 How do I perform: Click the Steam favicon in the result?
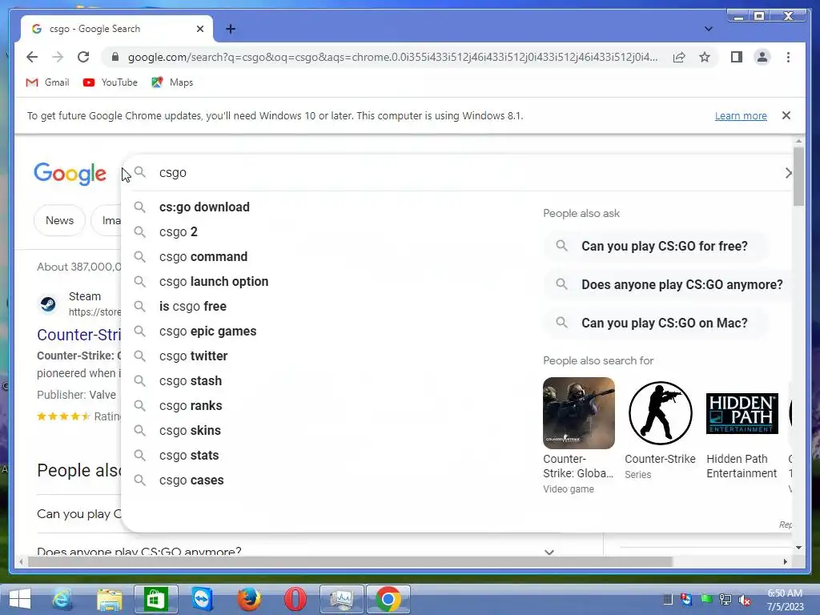(x=48, y=303)
